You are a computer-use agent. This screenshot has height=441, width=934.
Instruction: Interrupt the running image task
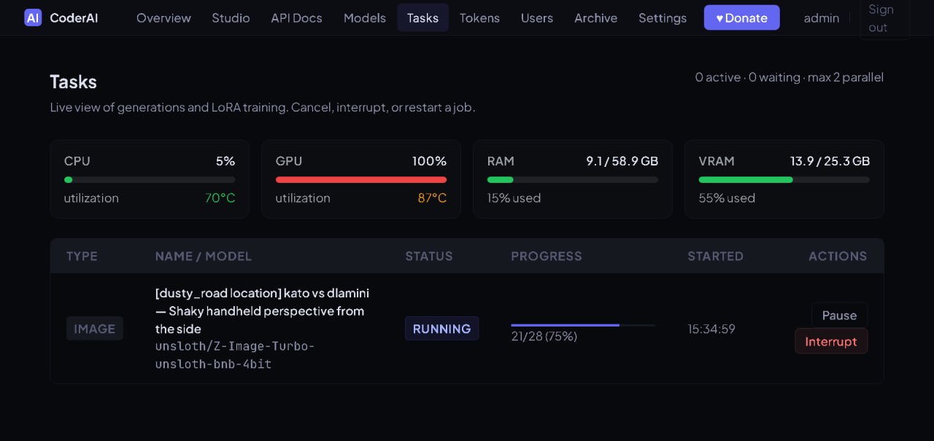point(830,341)
